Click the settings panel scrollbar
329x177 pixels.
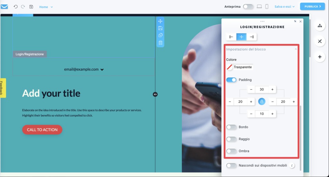(x=300, y=138)
